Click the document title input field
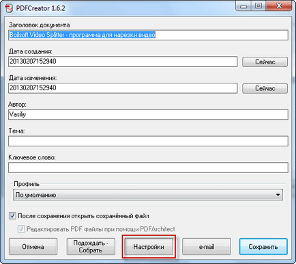This screenshot has height=264, width=296. [148, 35]
